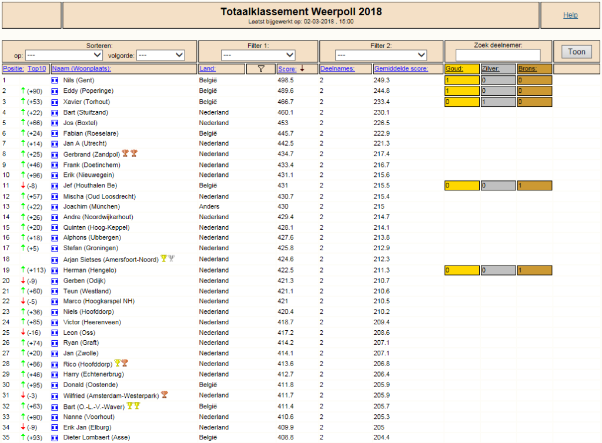Open the 'Sorteren op' dropdown
This screenshot has height=443, width=602.
pyautogui.click(x=63, y=55)
